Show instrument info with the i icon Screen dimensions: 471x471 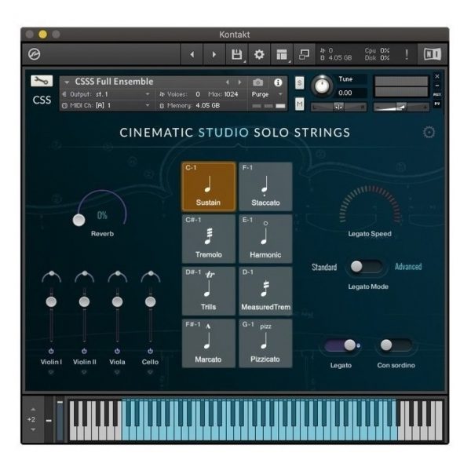tap(278, 82)
